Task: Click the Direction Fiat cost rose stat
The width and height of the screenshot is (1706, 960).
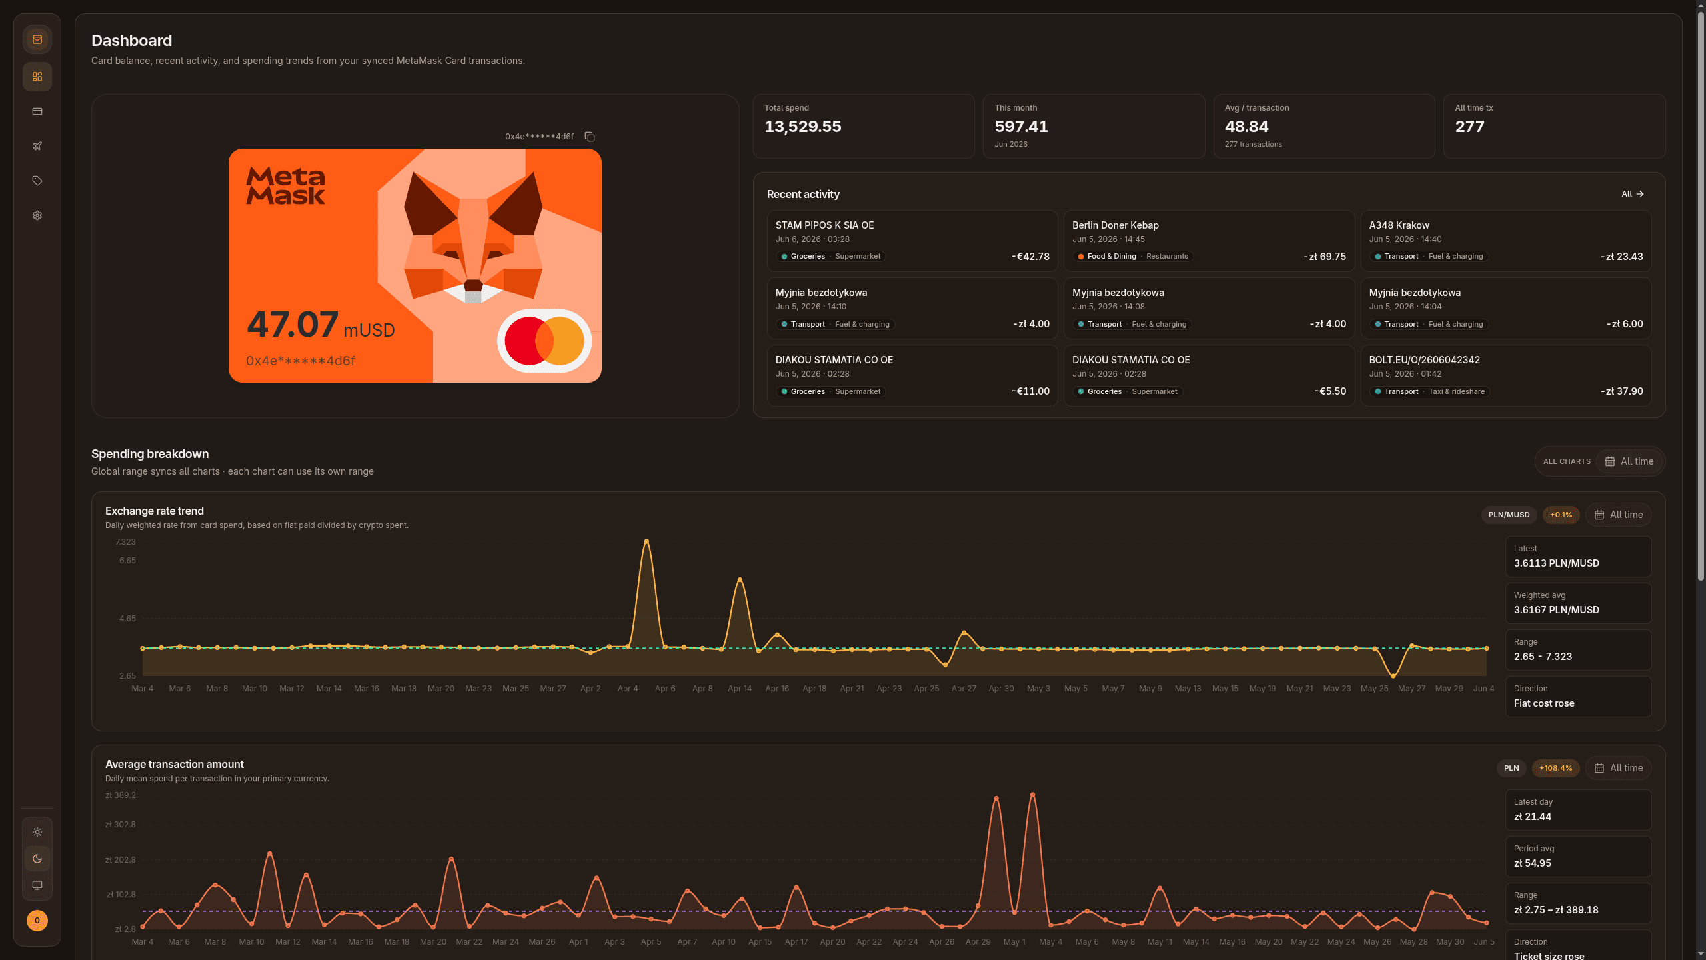Action: coord(1578,697)
